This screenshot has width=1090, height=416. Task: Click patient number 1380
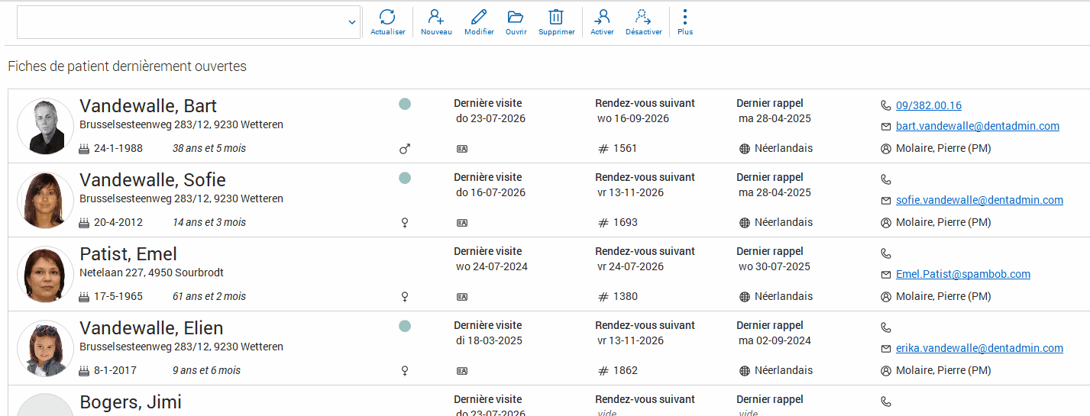click(x=626, y=297)
